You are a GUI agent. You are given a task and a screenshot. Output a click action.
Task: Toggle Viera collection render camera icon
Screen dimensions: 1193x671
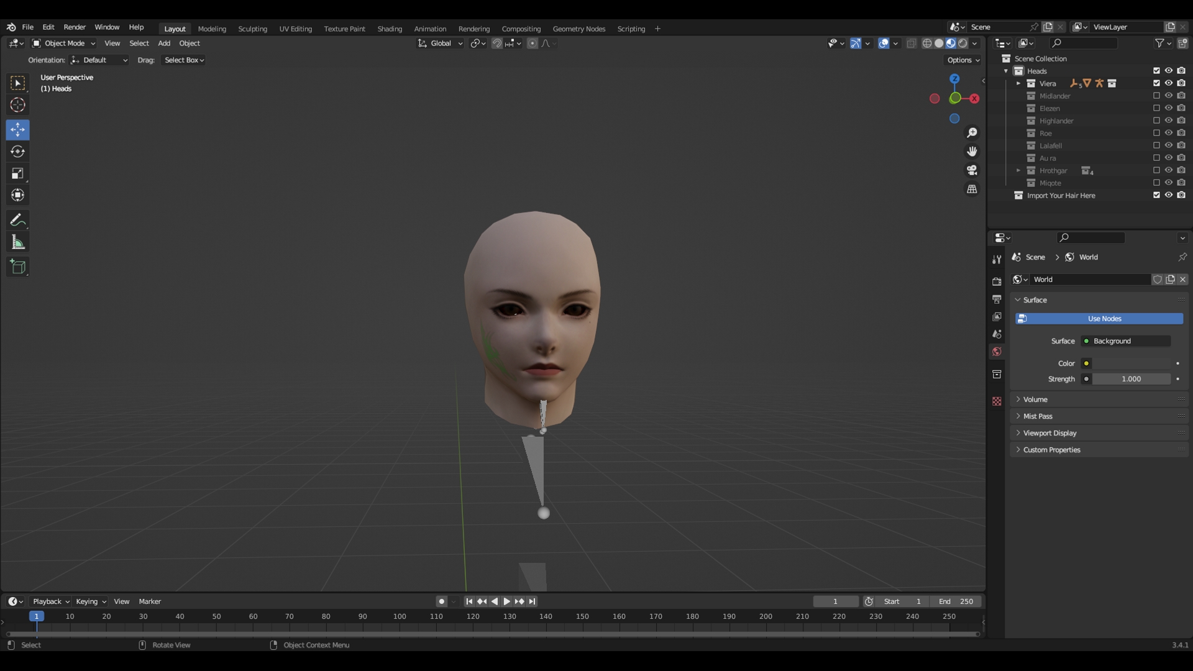point(1181,83)
